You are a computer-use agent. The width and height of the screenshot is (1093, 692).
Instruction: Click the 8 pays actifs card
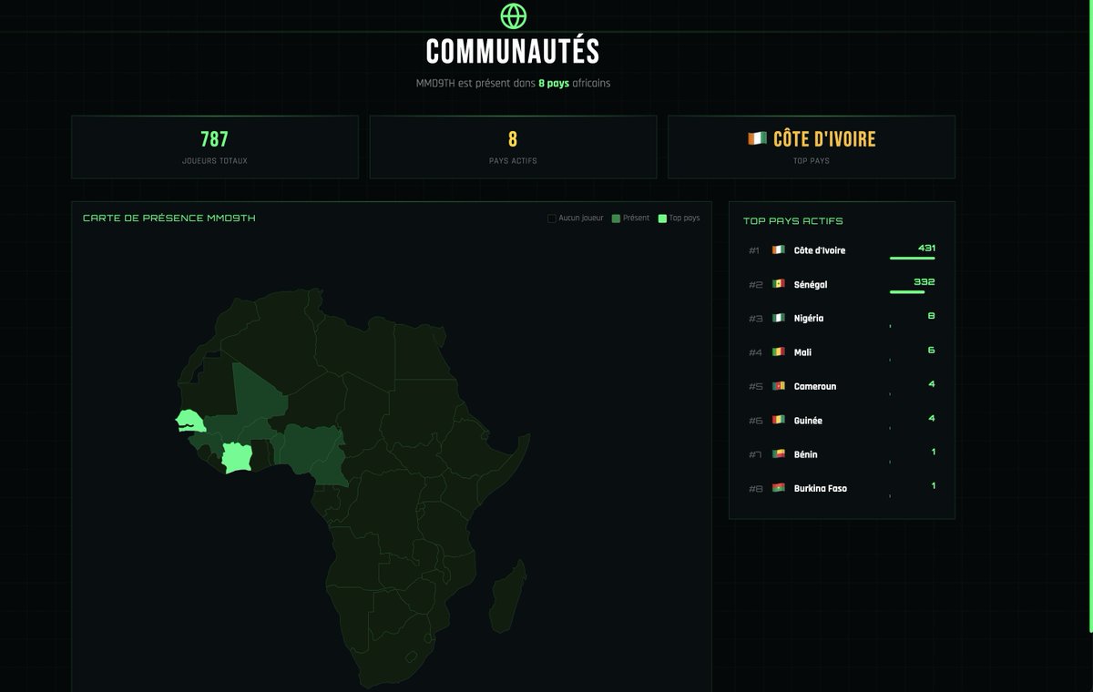[513, 147]
